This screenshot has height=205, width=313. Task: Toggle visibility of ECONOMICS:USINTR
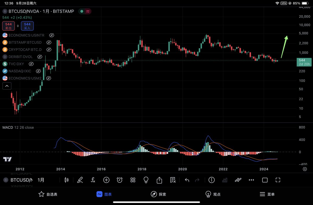click(x=52, y=35)
